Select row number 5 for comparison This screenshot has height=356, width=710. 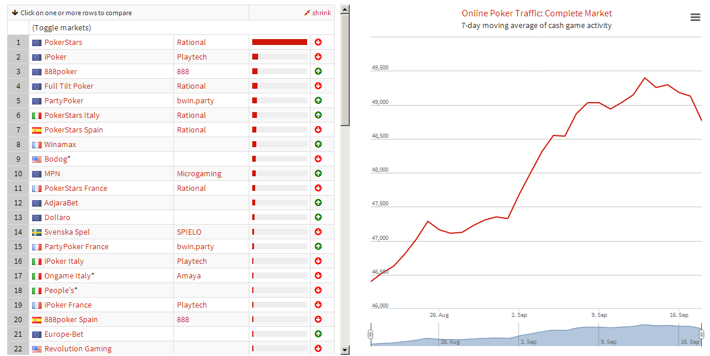(18, 100)
